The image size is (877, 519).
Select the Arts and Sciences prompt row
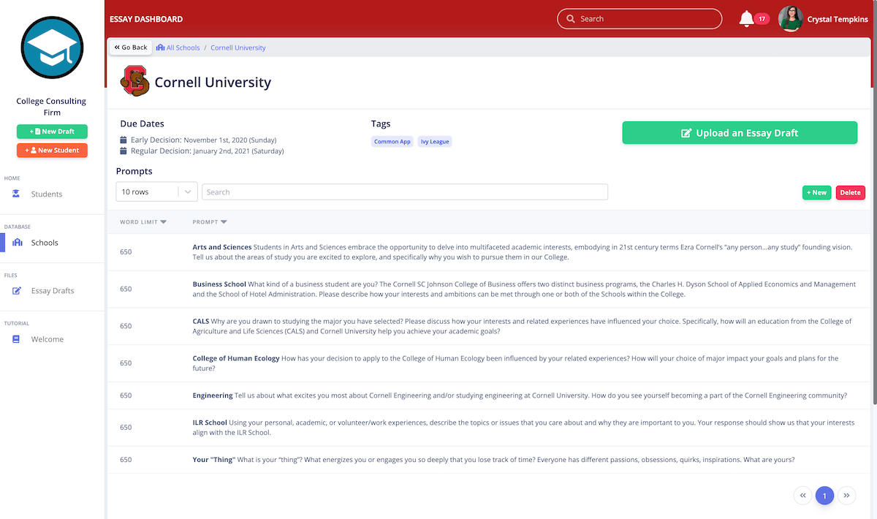(x=488, y=252)
